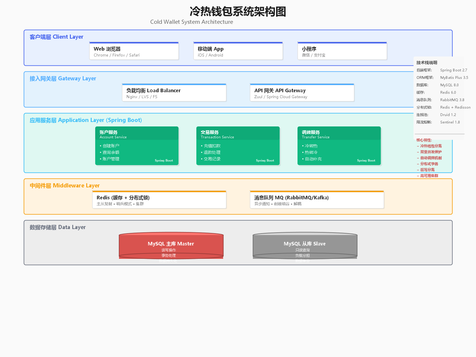This screenshot has width=476, height=357.
Task: Select the MySQL 8.0 value
Action: [x=449, y=85]
